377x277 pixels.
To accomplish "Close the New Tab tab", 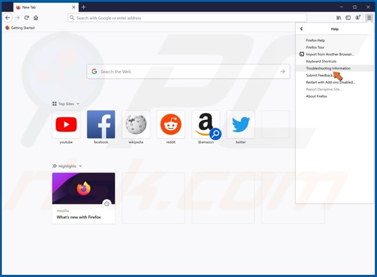I will (74, 7).
